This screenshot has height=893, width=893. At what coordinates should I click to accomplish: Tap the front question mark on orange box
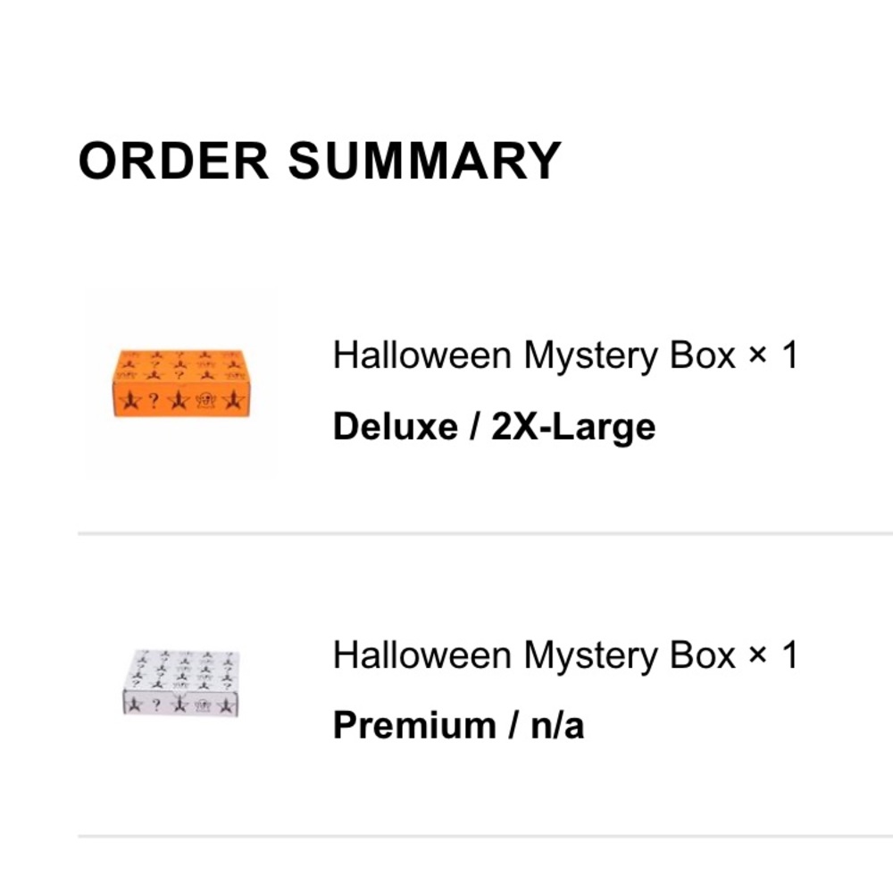(154, 400)
